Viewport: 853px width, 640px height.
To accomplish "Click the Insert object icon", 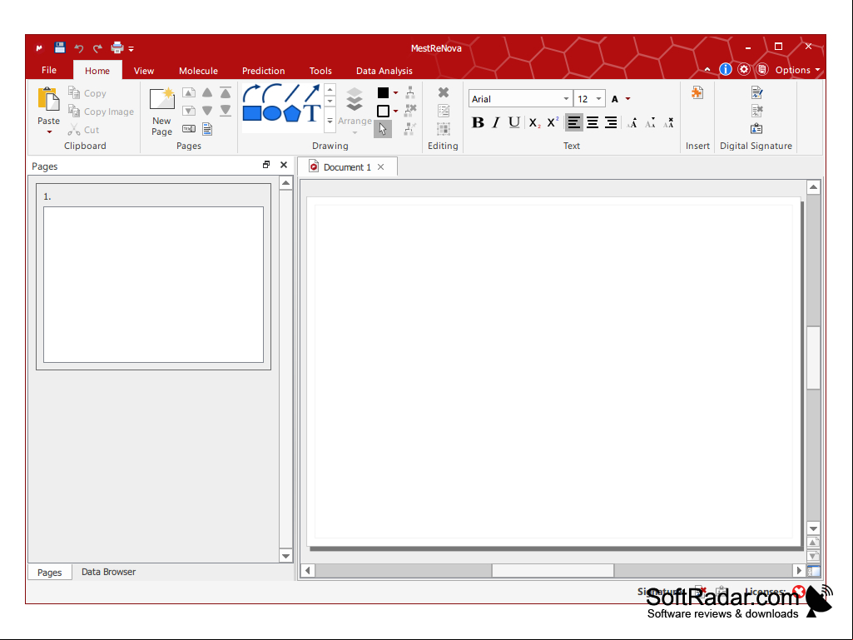I will click(697, 92).
